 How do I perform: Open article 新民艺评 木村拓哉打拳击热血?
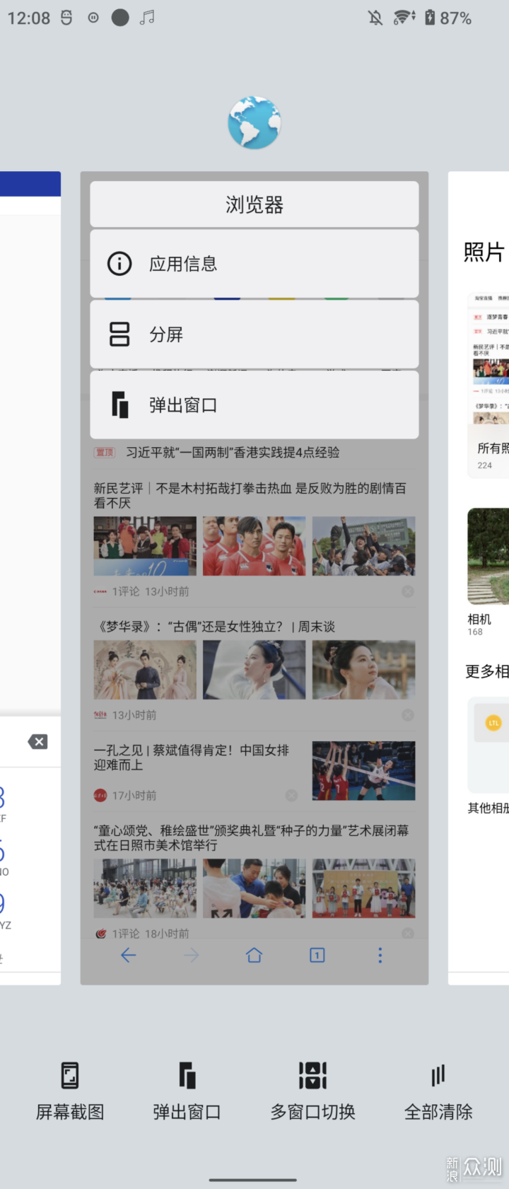[x=250, y=495]
